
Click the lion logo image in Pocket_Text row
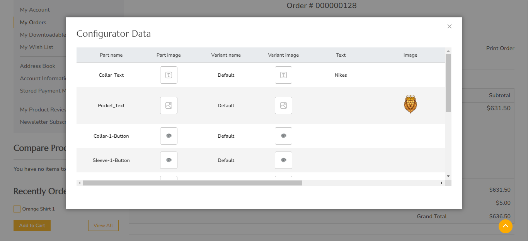pyautogui.click(x=410, y=104)
